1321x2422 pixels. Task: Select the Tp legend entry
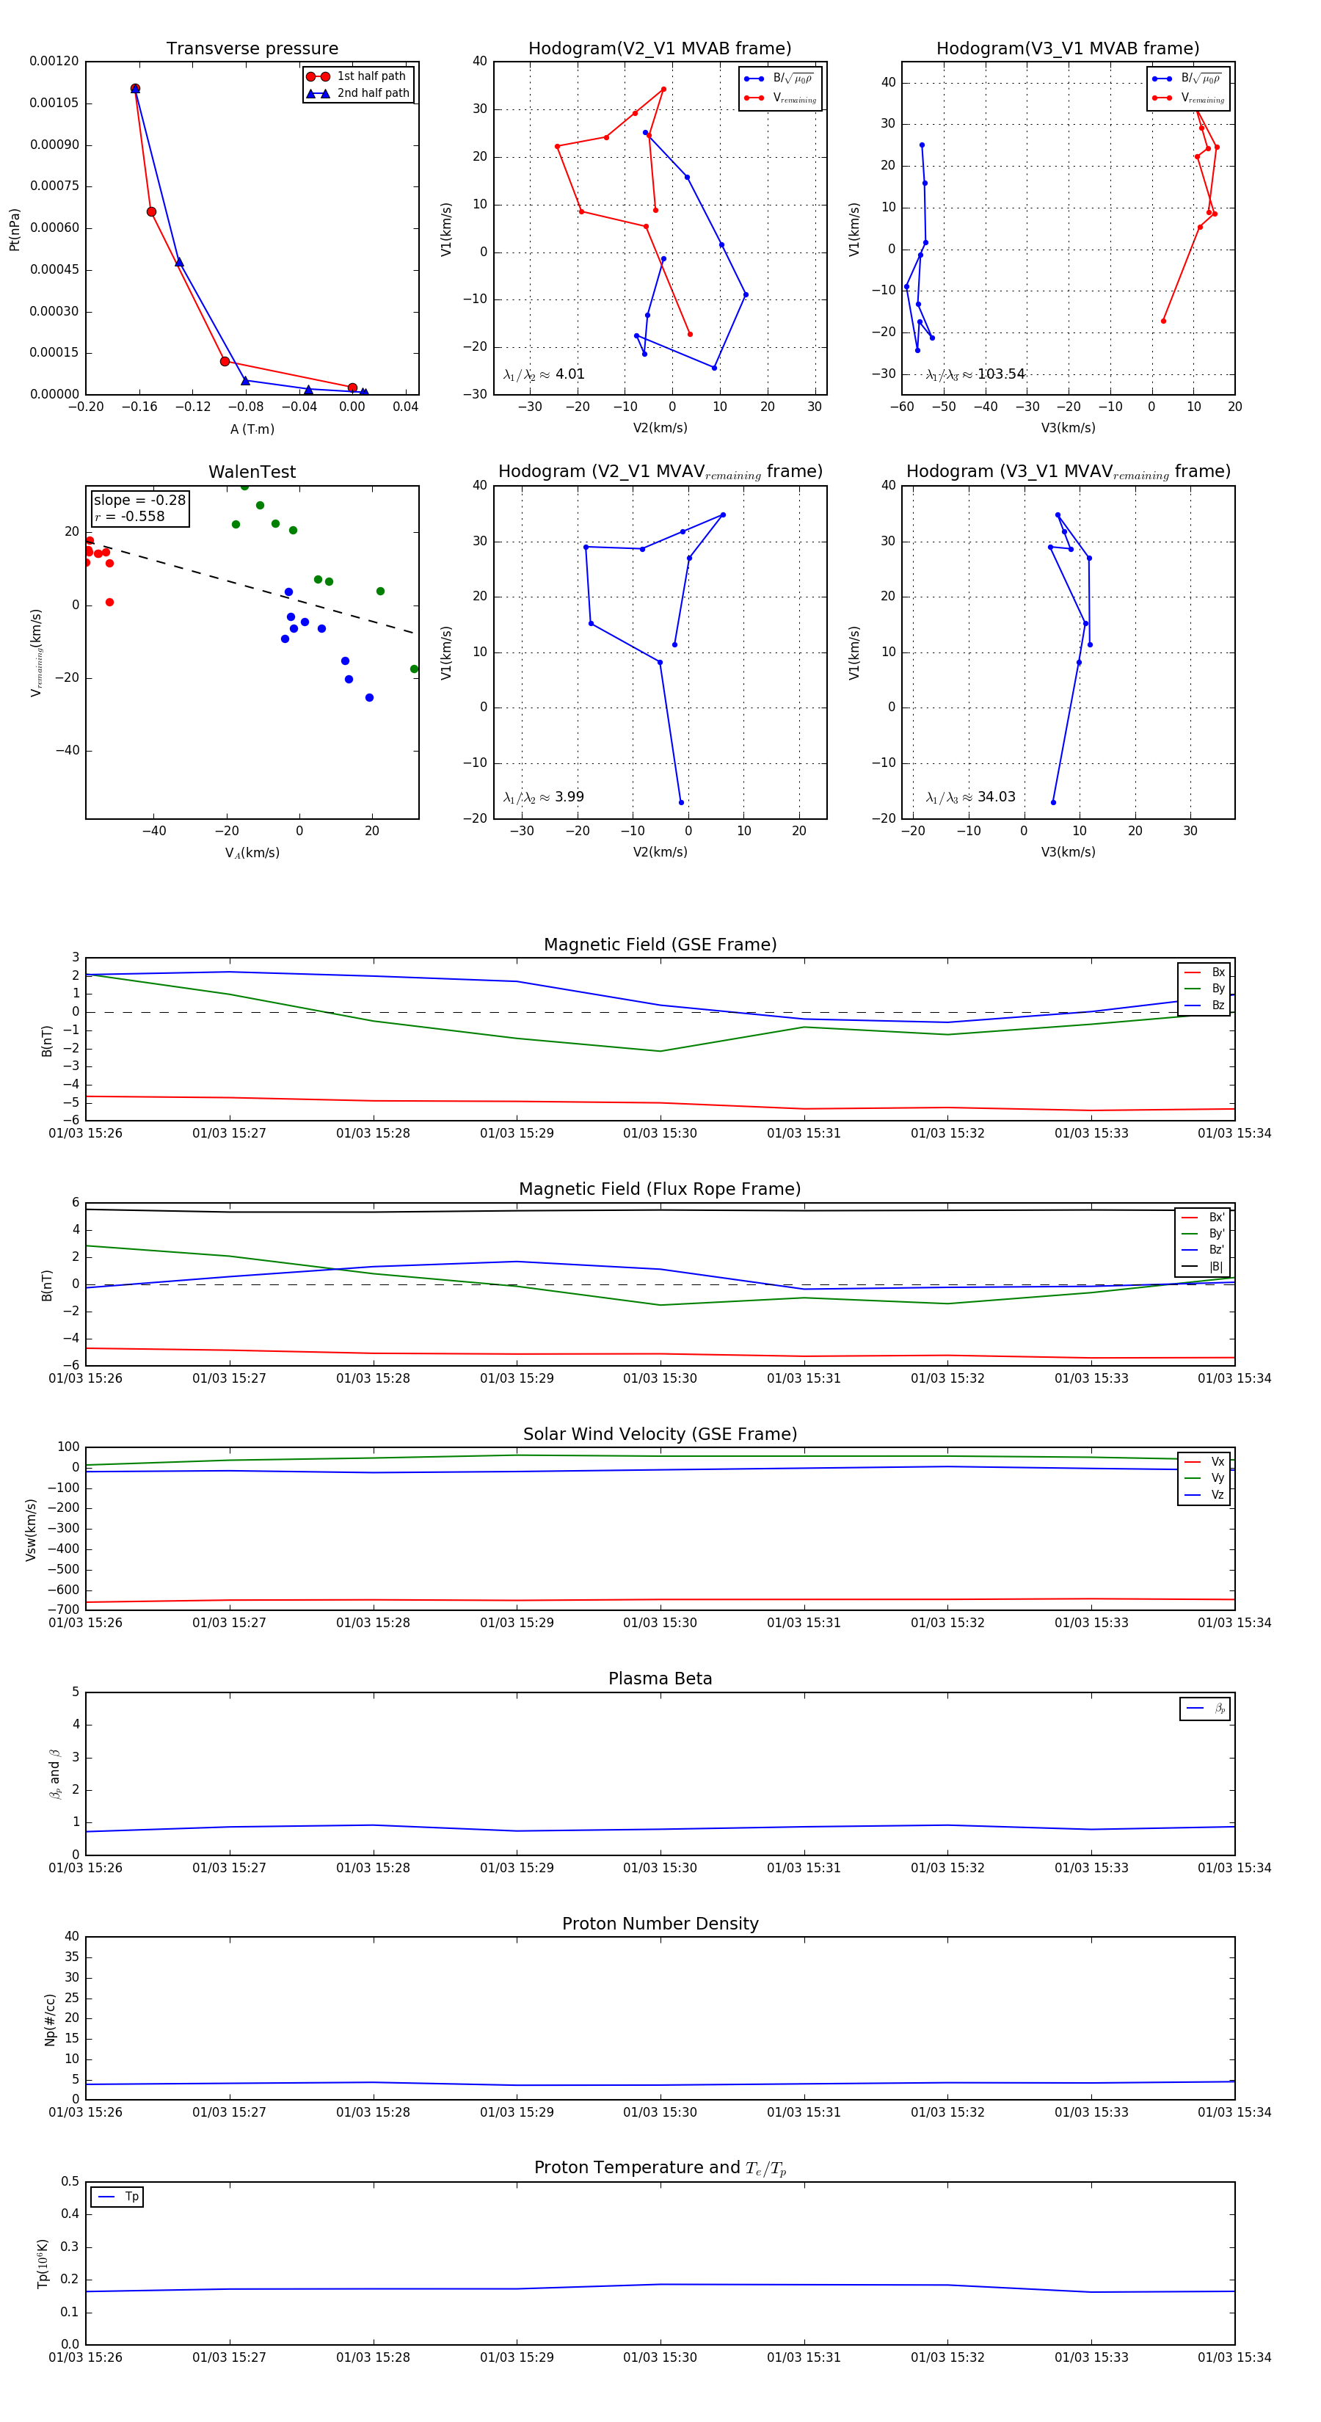tap(117, 2197)
